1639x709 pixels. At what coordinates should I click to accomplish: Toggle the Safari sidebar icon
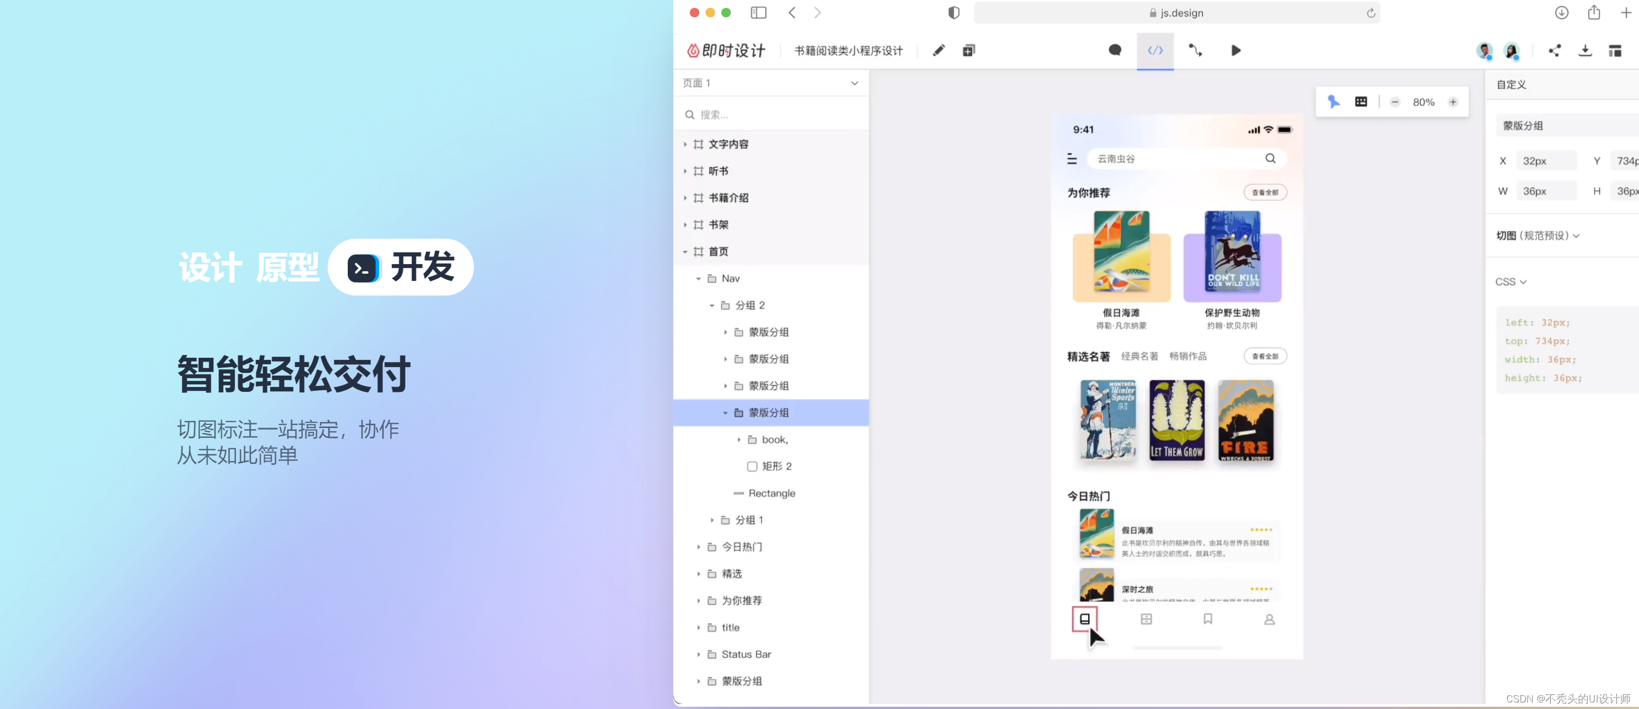point(758,12)
